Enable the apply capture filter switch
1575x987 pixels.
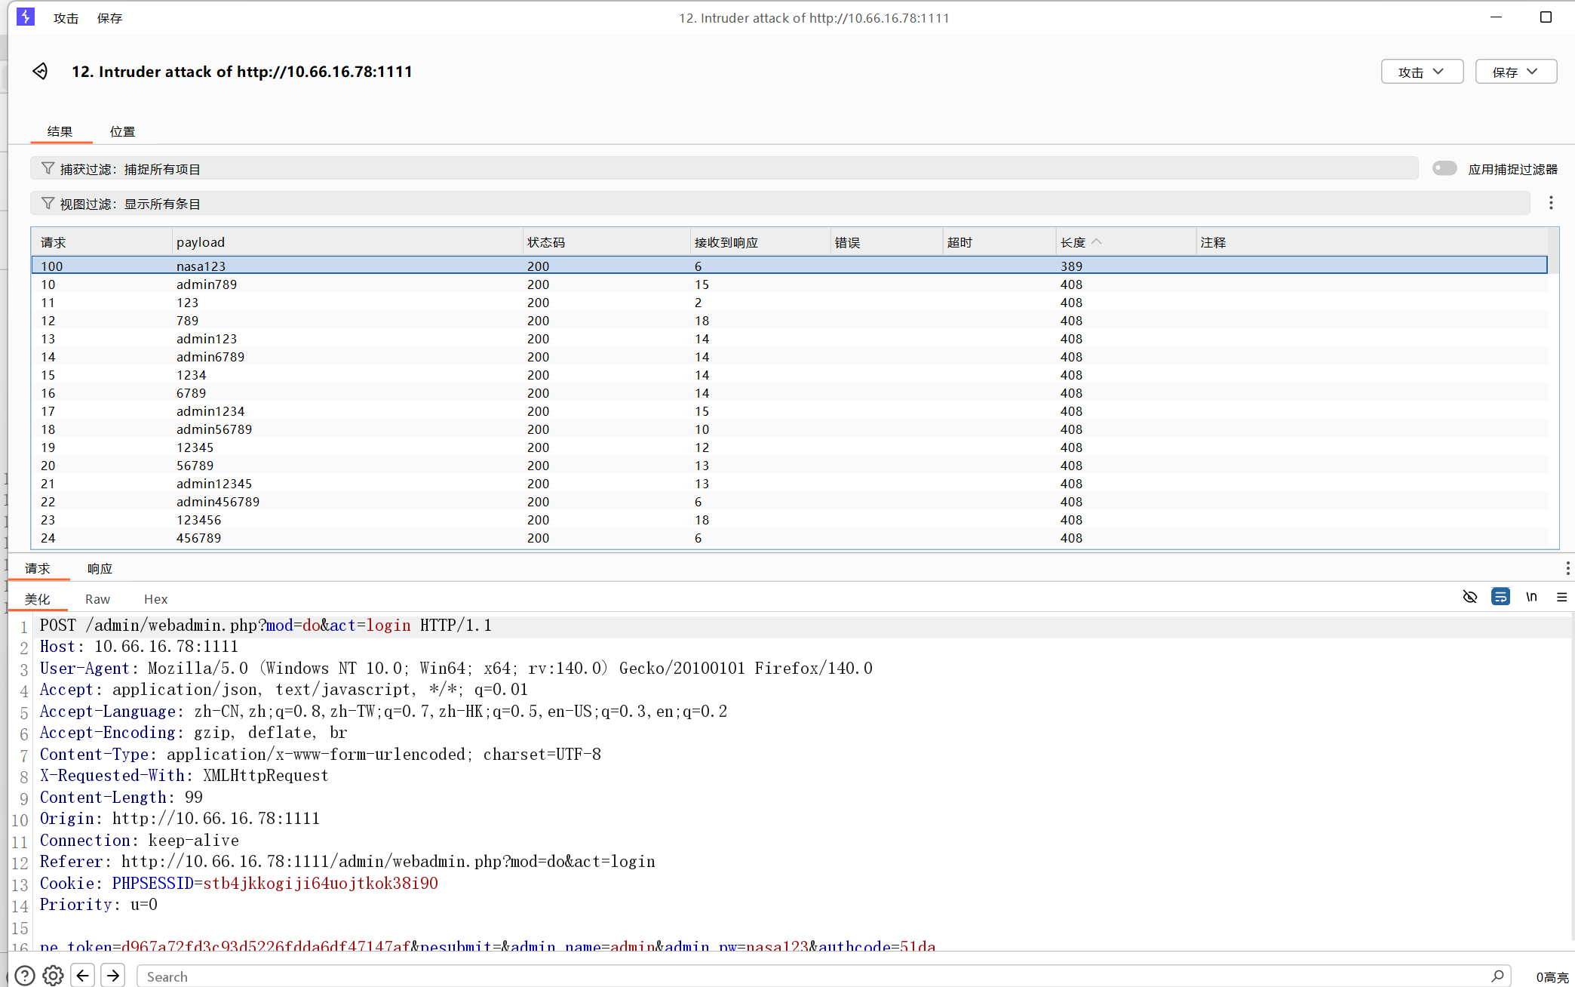[1445, 168]
